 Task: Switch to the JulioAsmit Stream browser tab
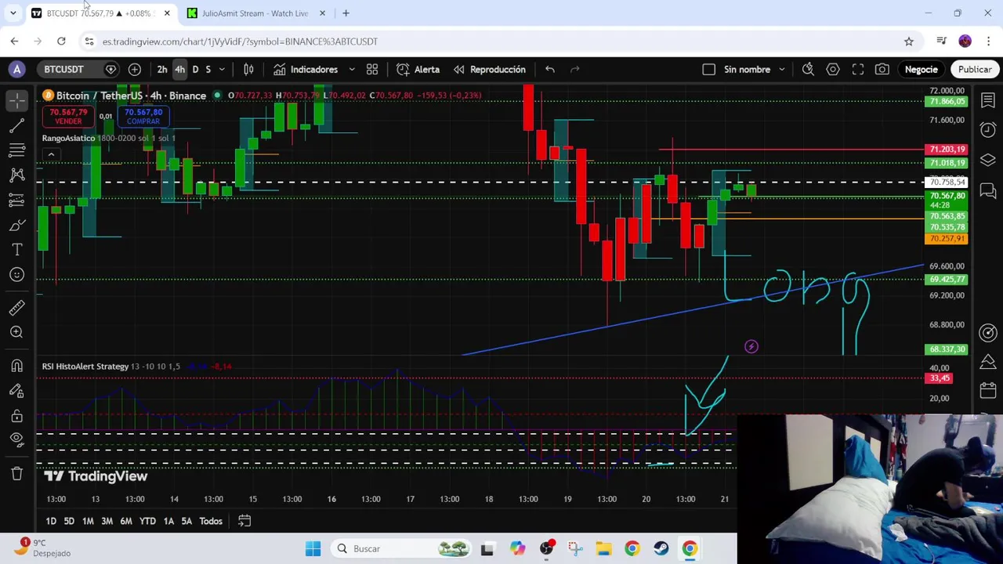click(255, 13)
